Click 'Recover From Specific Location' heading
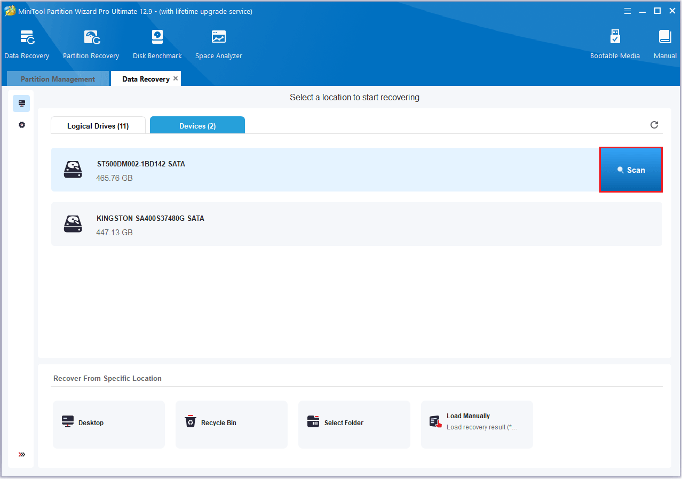 point(107,378)
